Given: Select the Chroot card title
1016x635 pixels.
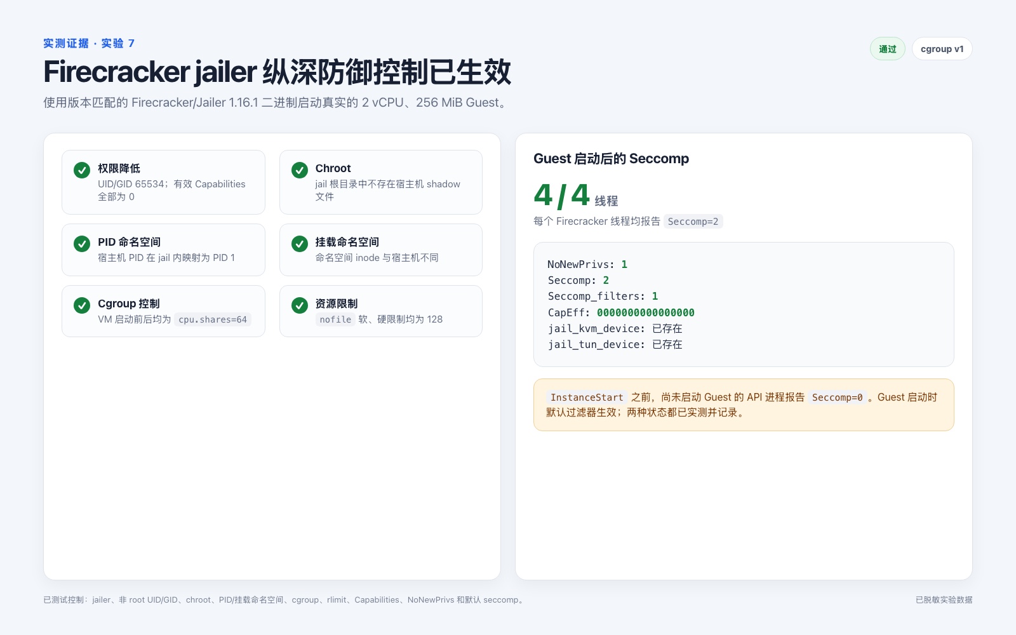Looking at the screenshot, I should coord(333,168).
